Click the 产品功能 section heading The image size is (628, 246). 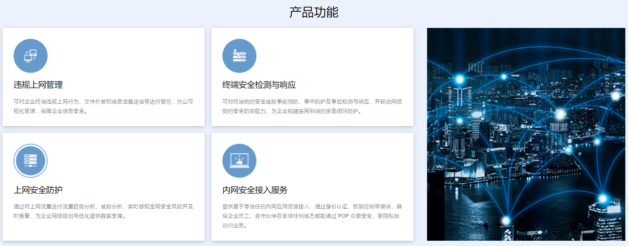point(314,12)
